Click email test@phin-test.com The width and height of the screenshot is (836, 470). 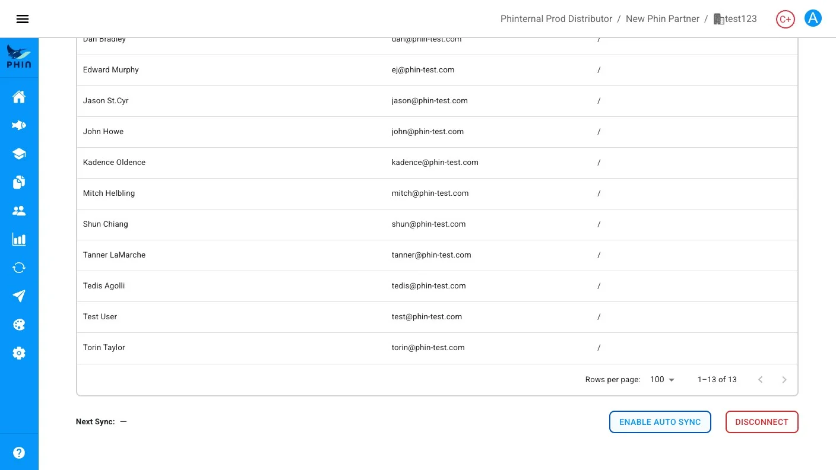click(426, 317)
